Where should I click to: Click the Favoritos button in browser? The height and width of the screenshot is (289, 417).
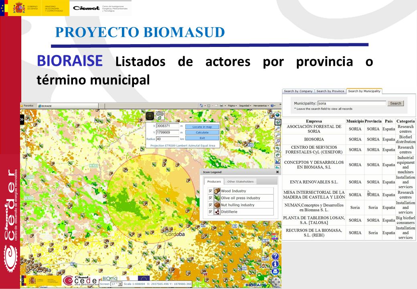pos(27,106)
